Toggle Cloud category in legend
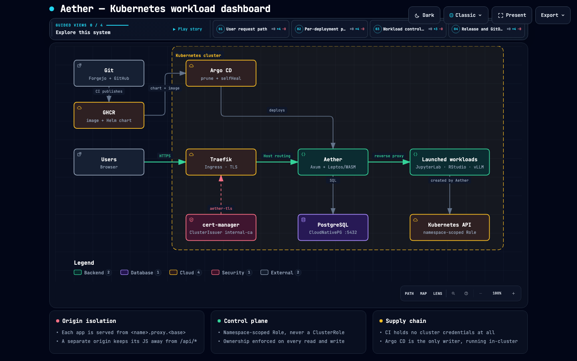This screenshot has height=361, width=577. (186, 273)
